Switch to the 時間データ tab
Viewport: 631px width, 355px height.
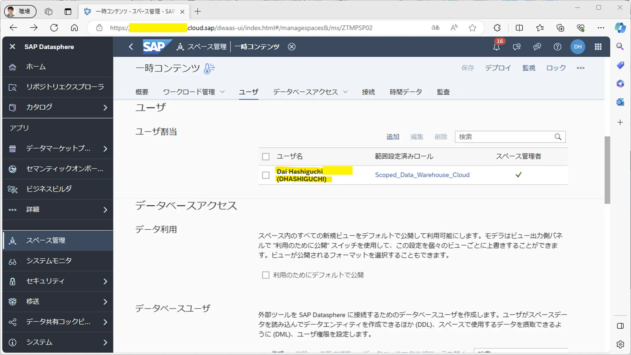(406, 92)
